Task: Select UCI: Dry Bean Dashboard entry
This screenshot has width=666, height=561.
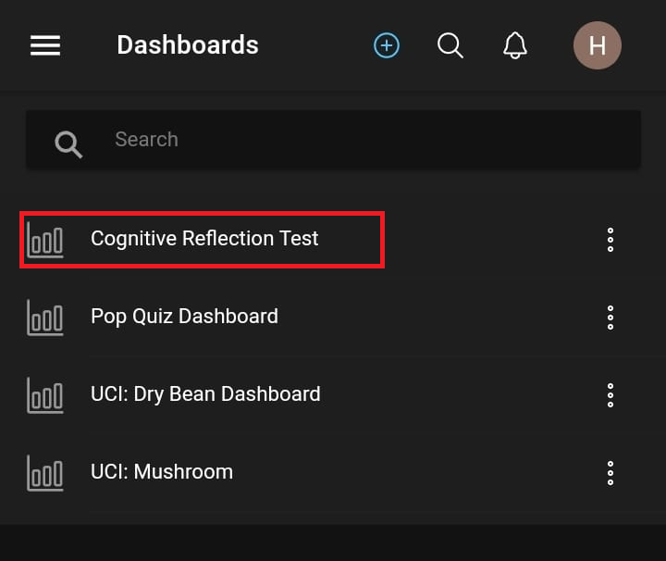Action: point(205,394)
